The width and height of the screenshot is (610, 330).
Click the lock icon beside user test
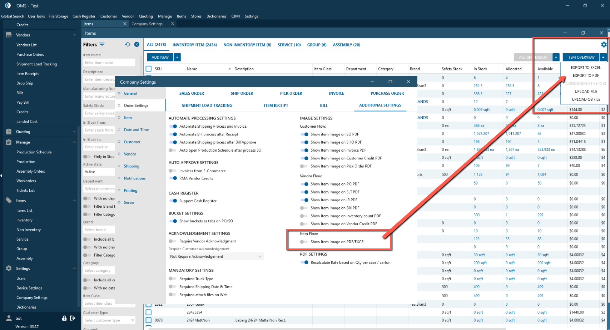click(64, 318)
